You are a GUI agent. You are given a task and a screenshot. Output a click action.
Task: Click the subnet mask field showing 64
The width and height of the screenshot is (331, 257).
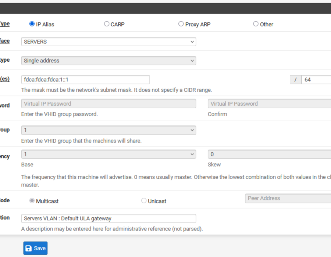[316, 80]
